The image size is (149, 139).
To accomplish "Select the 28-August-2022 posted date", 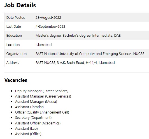I will pyautogui.click(x=48, y=18).
